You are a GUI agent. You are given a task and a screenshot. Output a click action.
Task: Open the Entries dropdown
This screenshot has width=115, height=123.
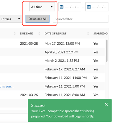[10, 19]
